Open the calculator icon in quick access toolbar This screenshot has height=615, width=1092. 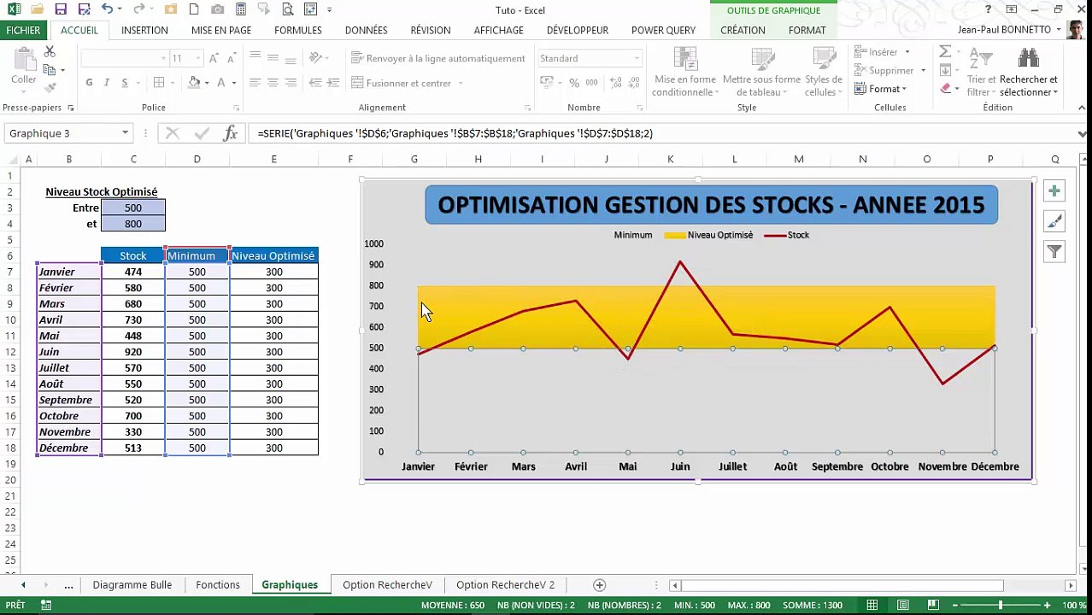[x=241, y=10]
